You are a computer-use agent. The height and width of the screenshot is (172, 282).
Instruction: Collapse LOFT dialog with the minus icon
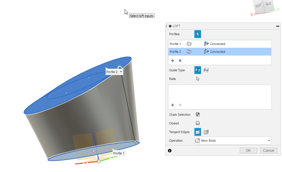click(x=170, y=26)
